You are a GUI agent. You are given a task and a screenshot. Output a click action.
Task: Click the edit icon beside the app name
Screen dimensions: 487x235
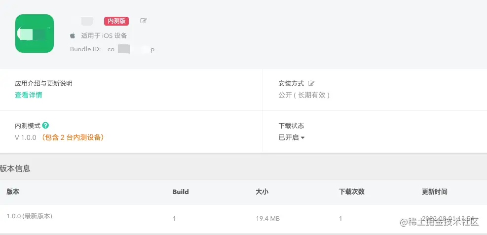coord(144,21)
